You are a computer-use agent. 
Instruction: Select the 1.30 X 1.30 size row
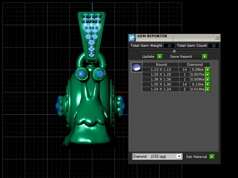174,85
